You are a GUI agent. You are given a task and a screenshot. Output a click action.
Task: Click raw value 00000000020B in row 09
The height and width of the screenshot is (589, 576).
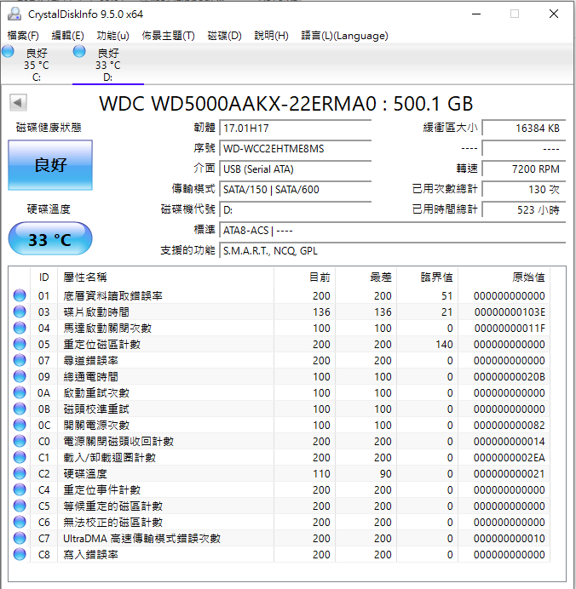point(510,376)
